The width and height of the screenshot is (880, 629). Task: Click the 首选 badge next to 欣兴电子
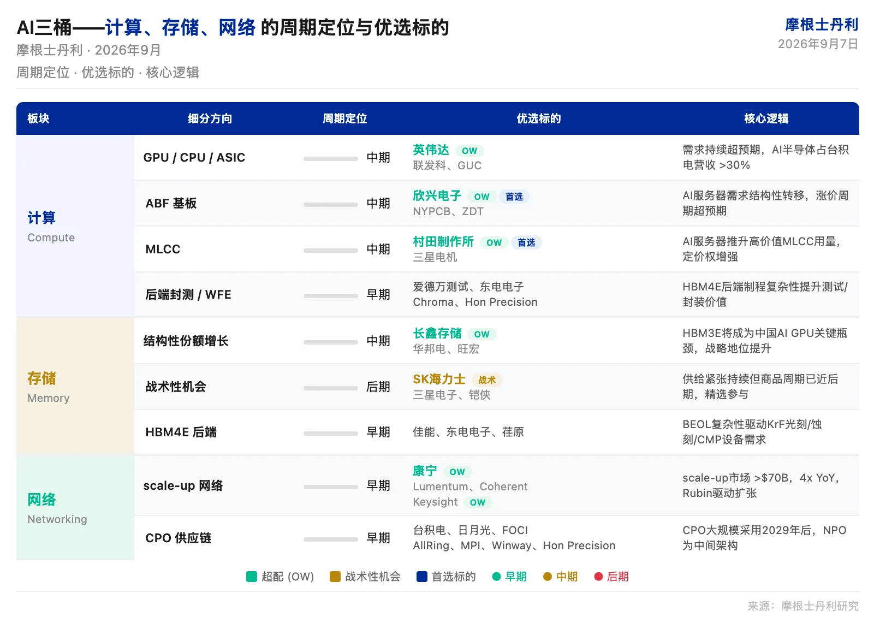point(514,197)
